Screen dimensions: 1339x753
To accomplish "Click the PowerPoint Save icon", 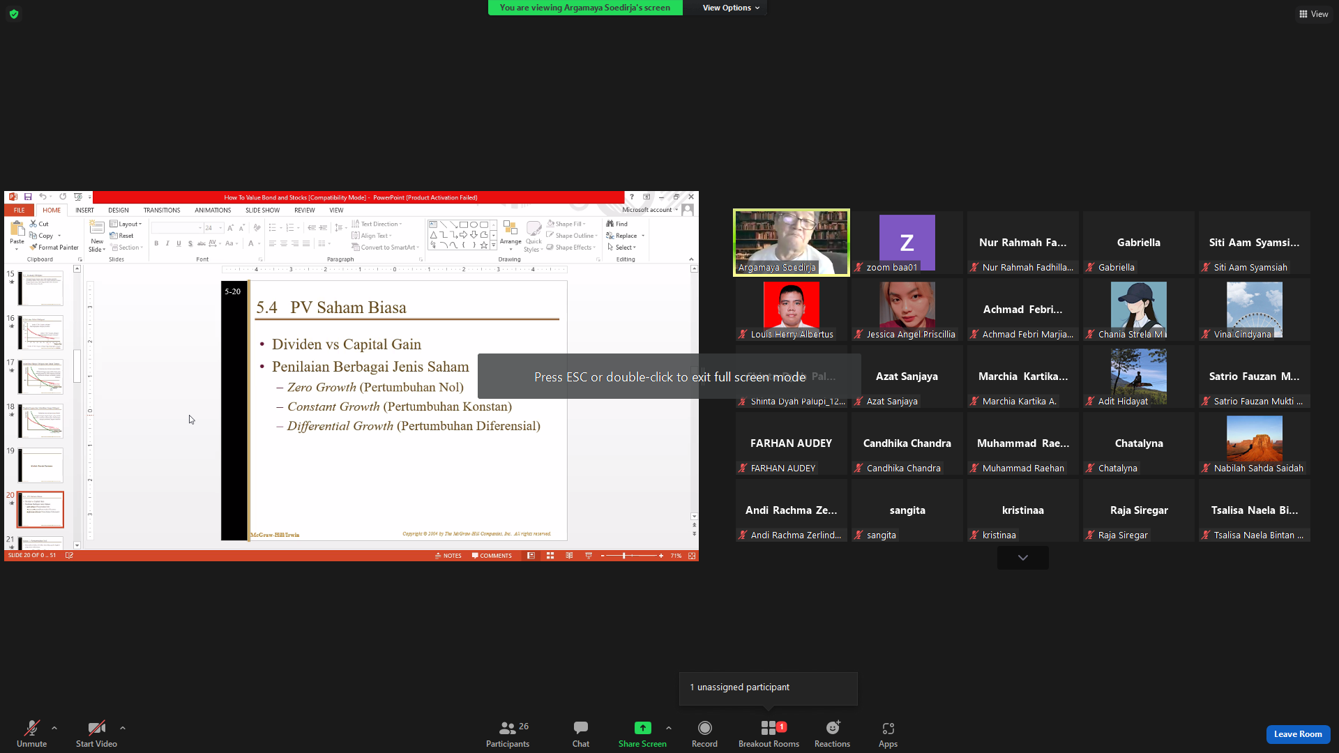I will tap(28, 197).
